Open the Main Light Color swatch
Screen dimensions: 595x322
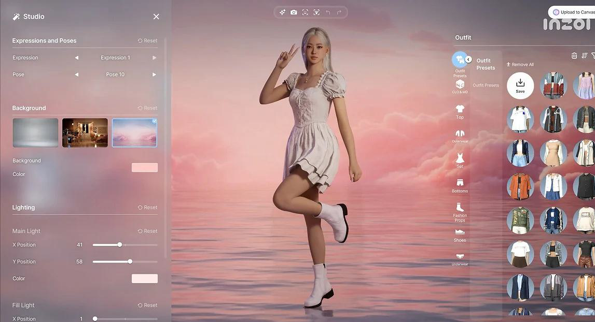pos(145,279)
